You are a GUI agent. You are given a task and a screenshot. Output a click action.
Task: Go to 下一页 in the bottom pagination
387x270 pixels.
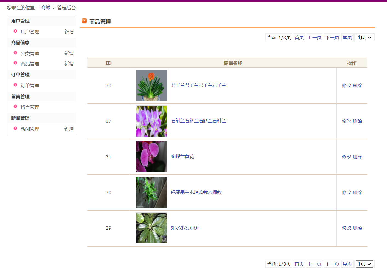click(x=332, y=264)
